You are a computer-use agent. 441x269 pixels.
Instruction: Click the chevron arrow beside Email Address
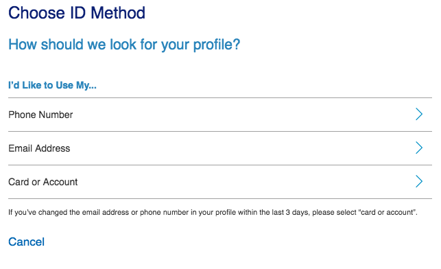pos(419,148)
